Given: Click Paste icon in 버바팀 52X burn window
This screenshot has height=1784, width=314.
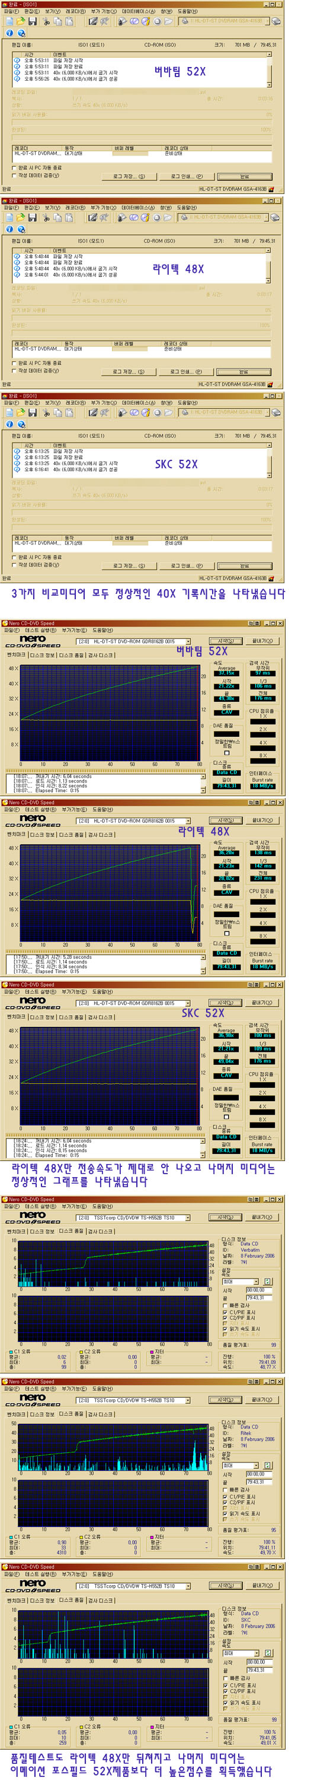Looking at the screenshot, I should pyautogui.click(x=69, y=21).
